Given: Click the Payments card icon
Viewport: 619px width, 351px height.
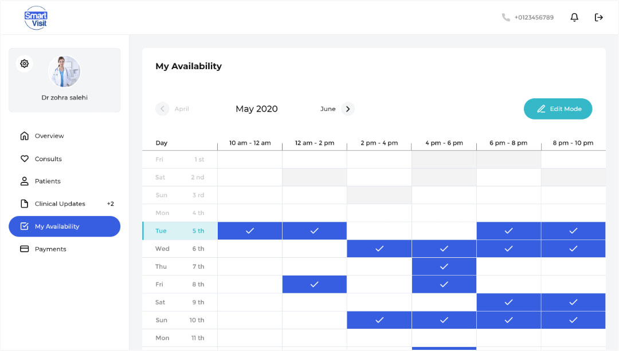Looking at the screenshot, I should (24, 249).
